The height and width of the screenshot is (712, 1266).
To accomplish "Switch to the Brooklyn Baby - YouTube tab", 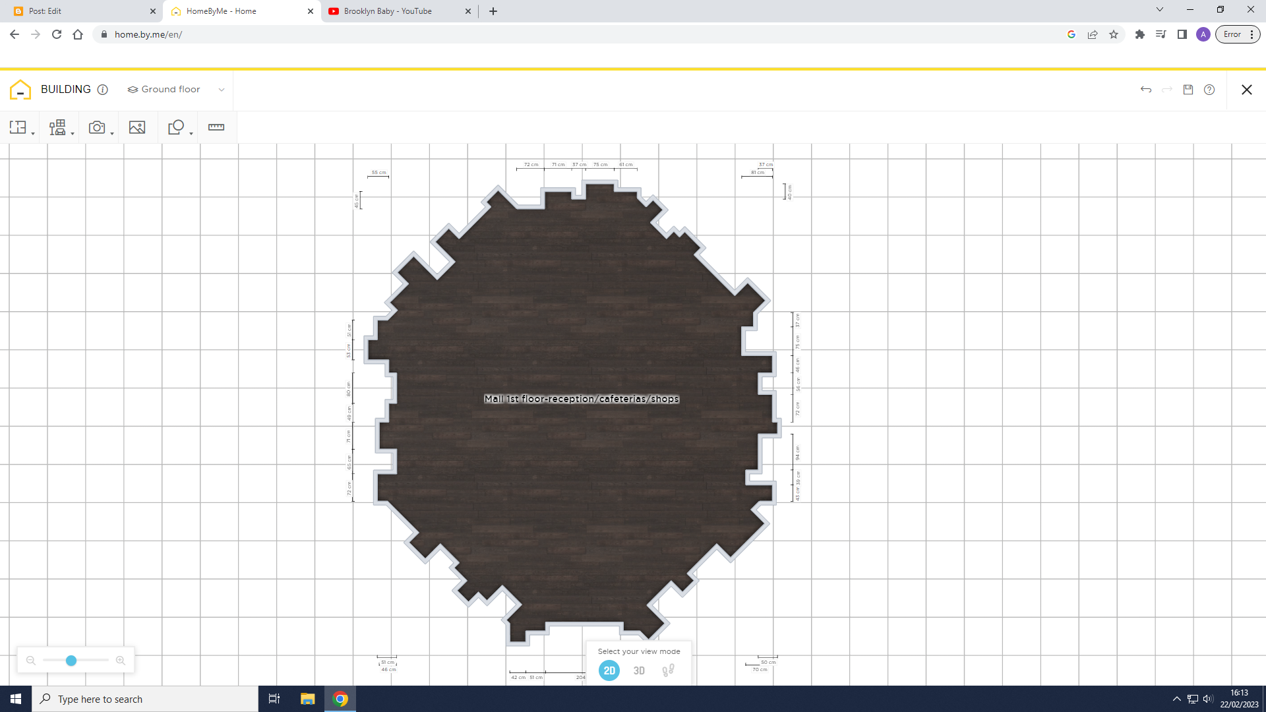I will [x=399, y=11].
